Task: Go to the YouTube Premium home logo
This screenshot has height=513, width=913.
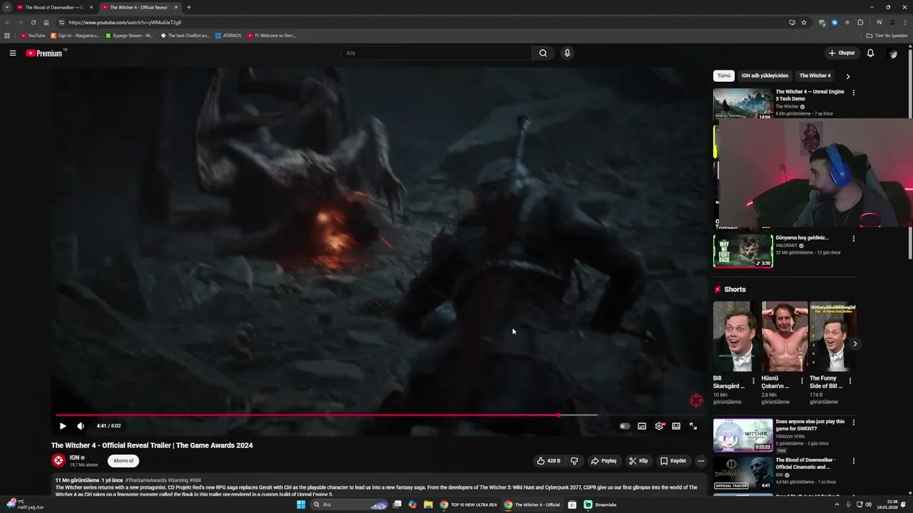Action: tap(44, 53)
